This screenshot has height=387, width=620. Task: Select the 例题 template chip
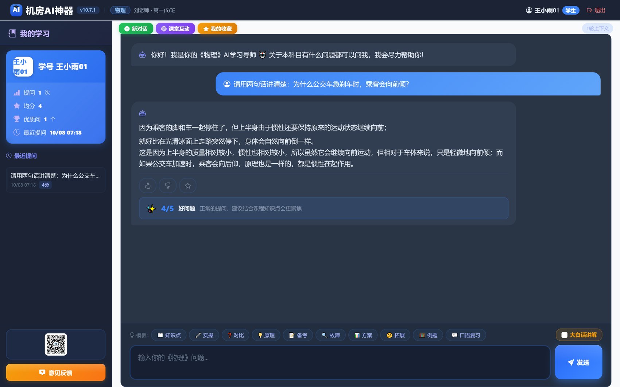(x=428, y=335)
